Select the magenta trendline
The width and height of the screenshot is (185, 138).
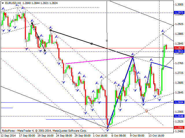pos(98,60)
